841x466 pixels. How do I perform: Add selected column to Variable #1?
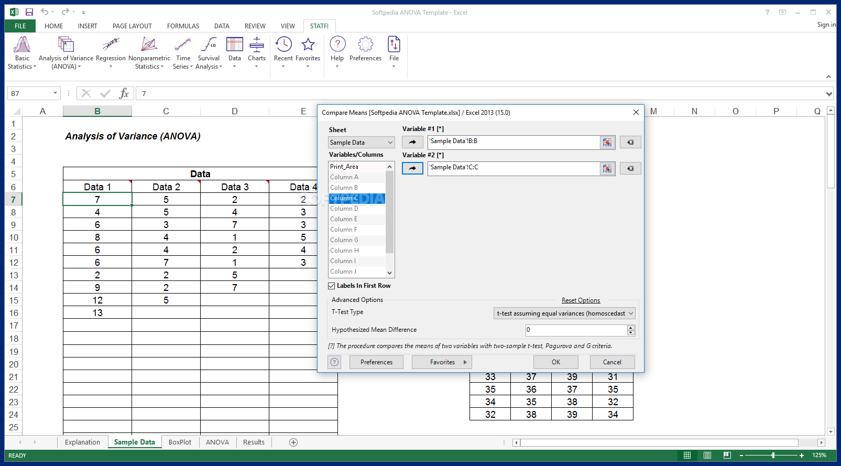click(x=412, y=142)
